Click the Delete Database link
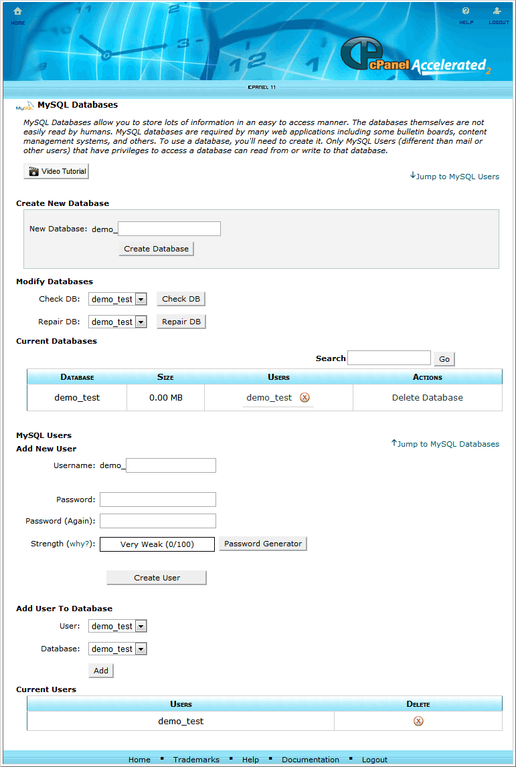Screen dimensions: 516x767 428,398
